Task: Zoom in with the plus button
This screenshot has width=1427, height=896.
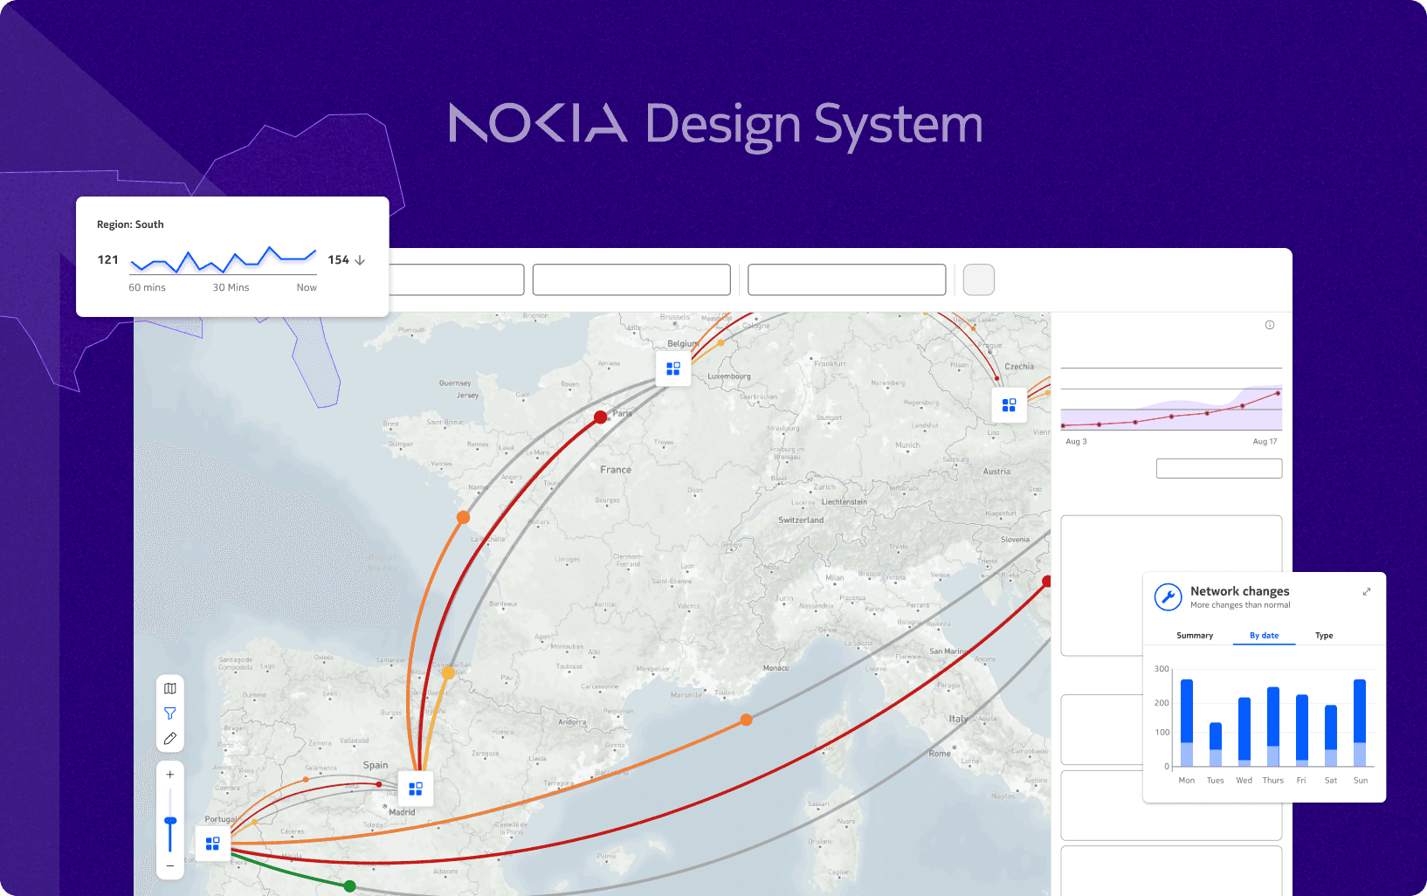Action: tap(170, 775)
